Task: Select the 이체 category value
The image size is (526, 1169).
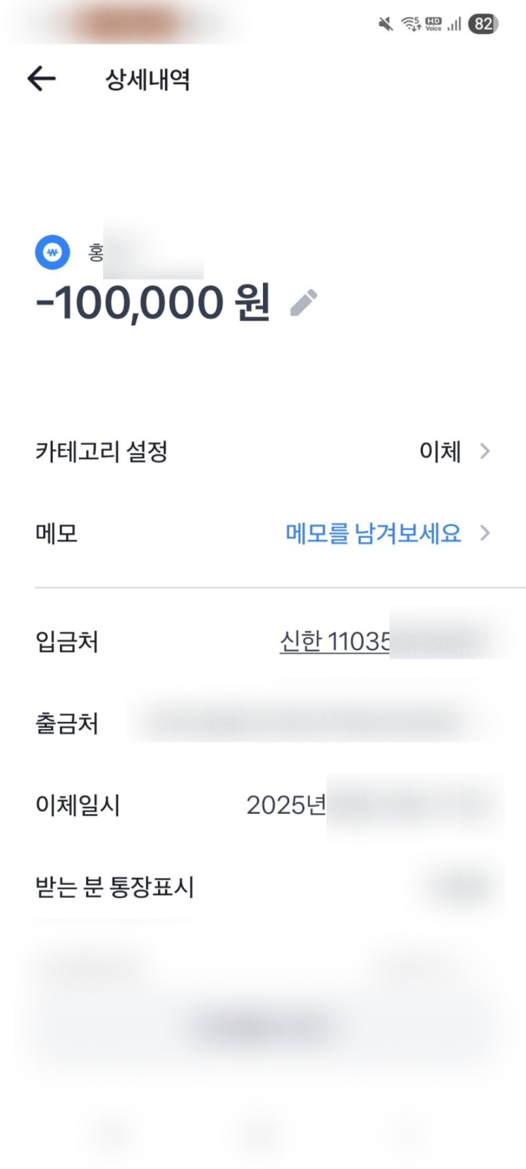Action: pyautogui.click(x=440, y=451)
